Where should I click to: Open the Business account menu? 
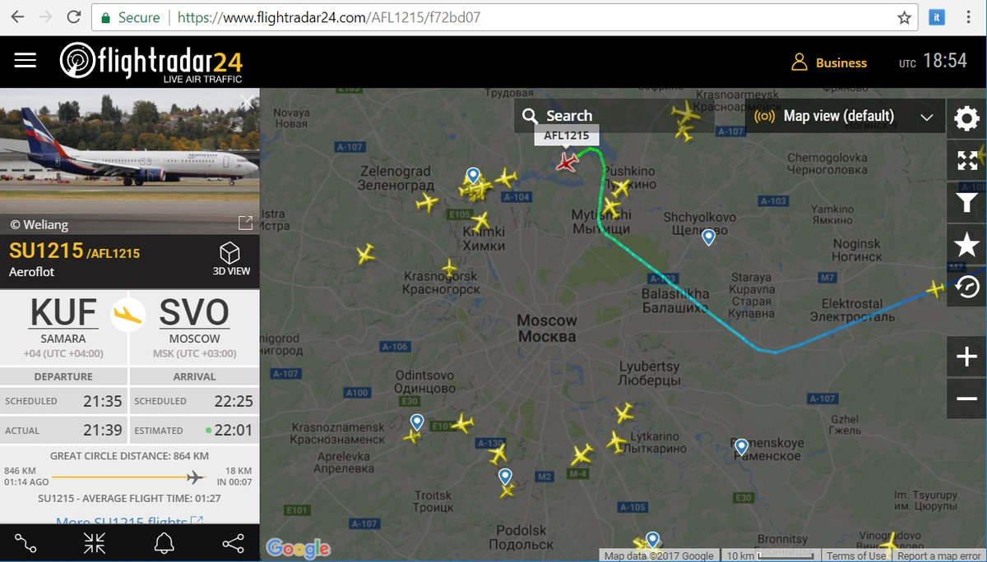829,62
